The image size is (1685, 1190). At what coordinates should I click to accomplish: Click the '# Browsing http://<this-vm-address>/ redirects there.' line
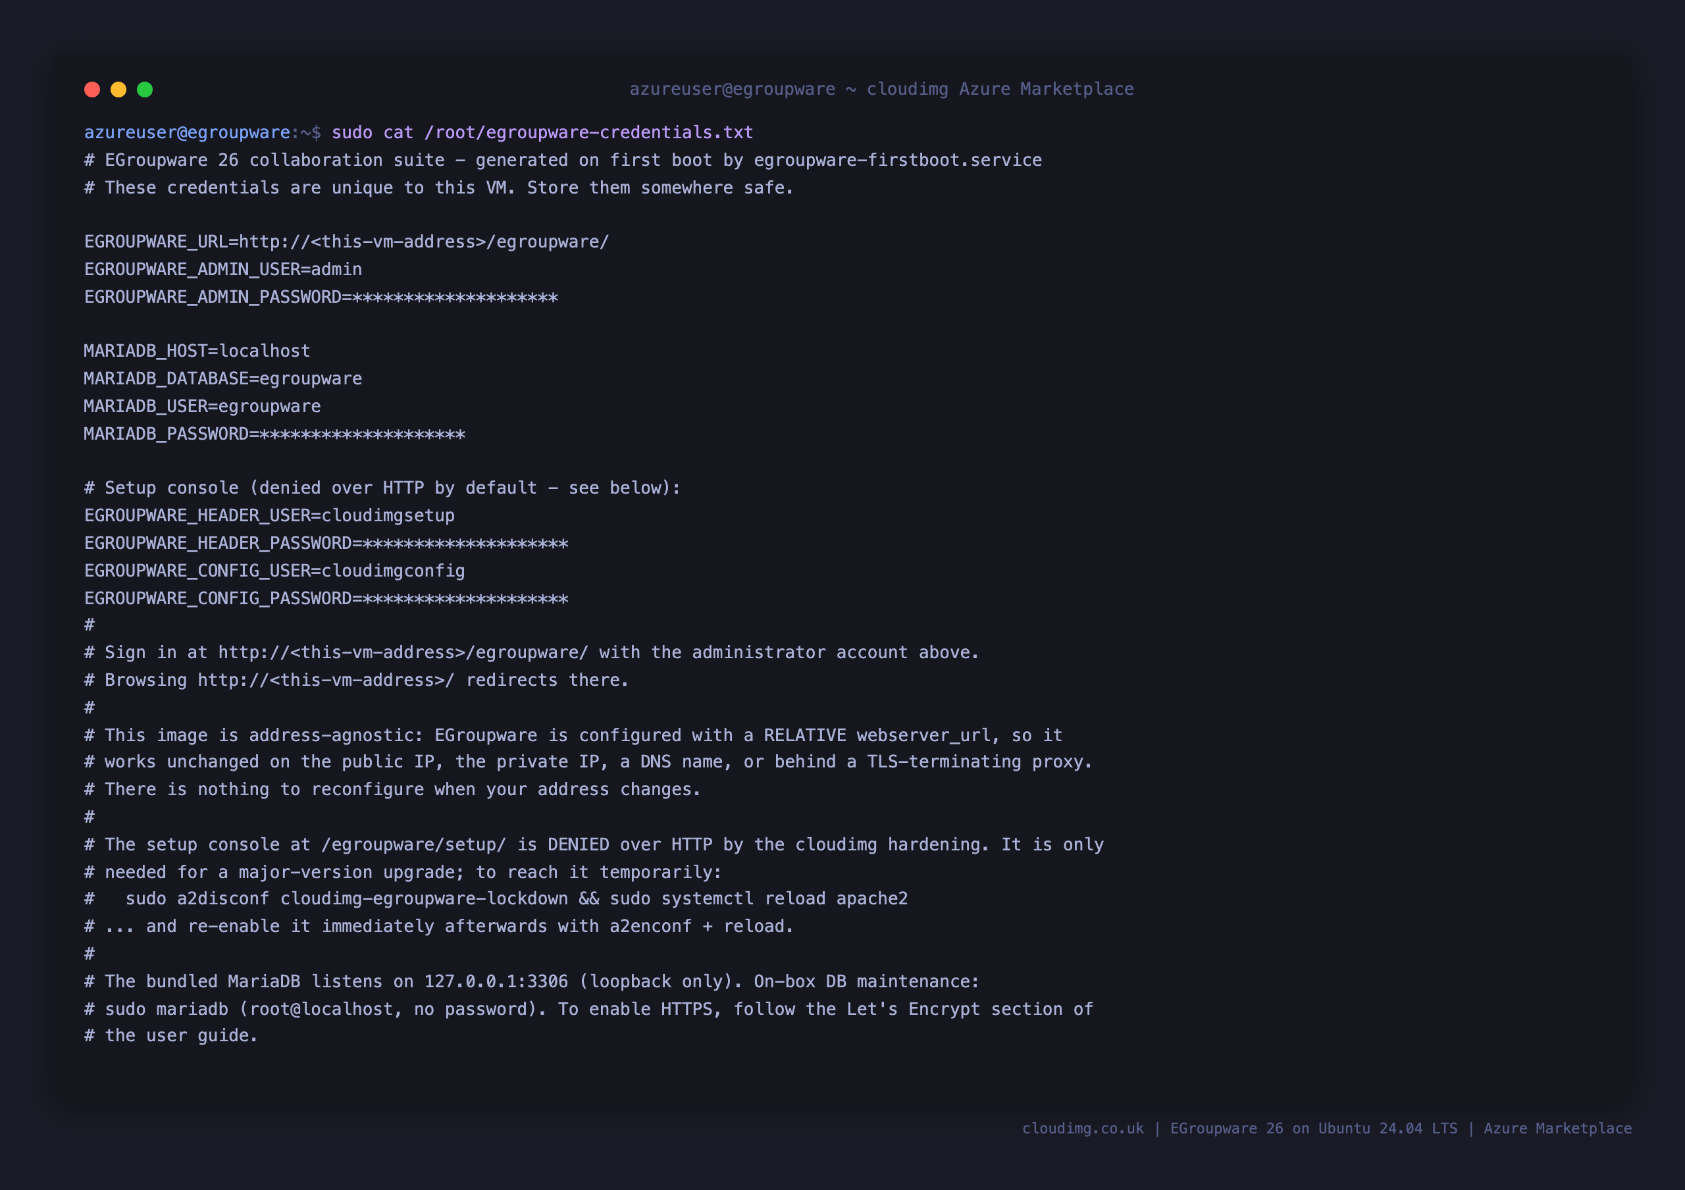coord(357,680)
